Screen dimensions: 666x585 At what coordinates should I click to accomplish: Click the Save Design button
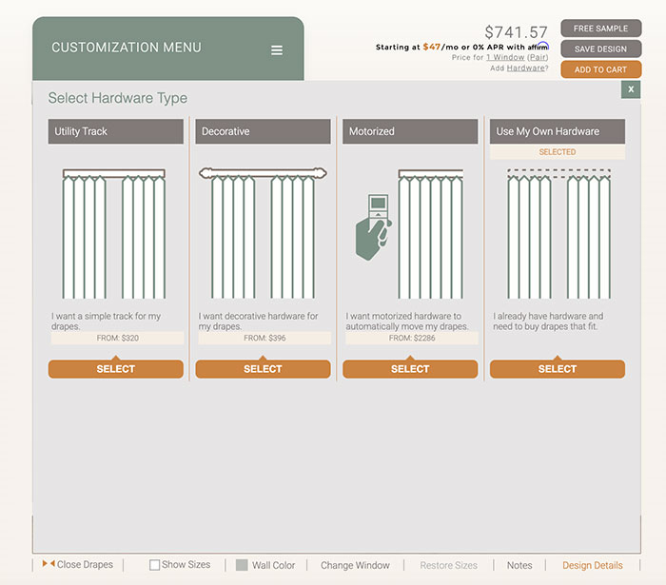click(600, 49)
